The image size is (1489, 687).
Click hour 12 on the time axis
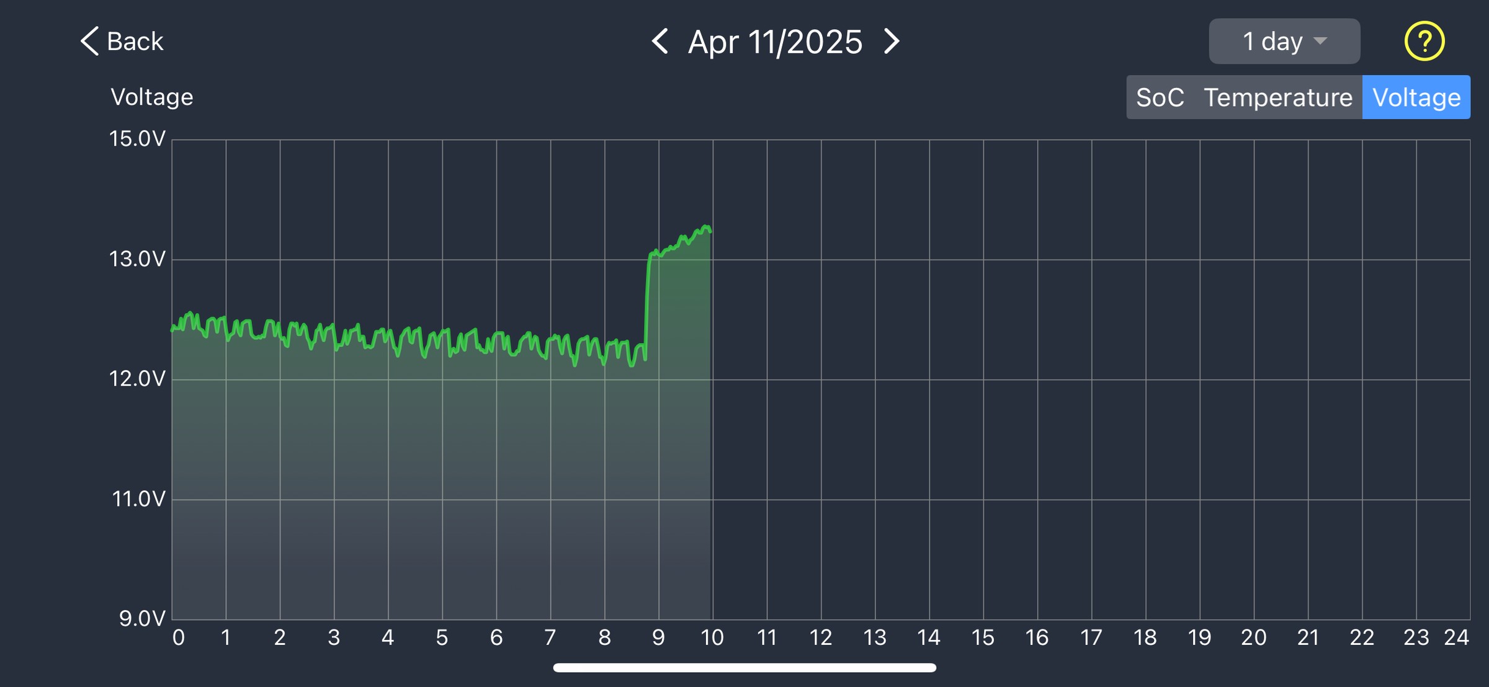tap(820, 637)
